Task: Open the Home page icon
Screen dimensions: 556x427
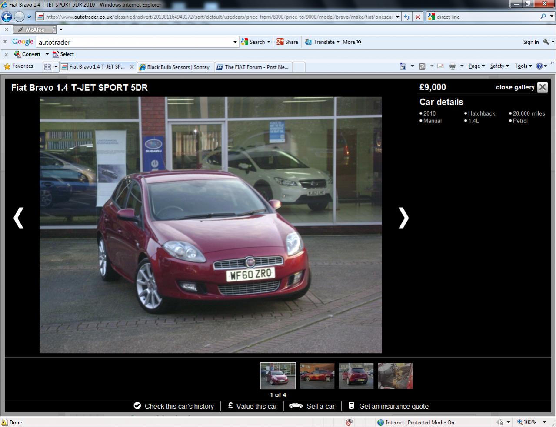Action: (x=403, y=66)
